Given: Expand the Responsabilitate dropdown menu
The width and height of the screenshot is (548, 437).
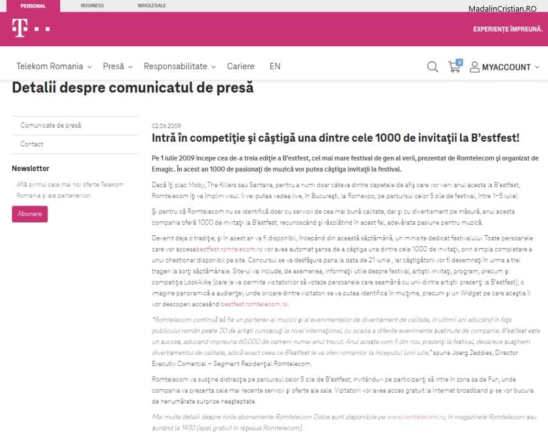Looking at the screenshot, I should 180,66.
